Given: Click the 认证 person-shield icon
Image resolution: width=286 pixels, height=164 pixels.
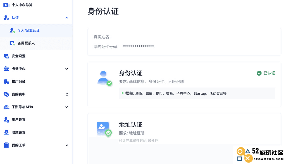Looking at the screenshot, I should [6, 18].
